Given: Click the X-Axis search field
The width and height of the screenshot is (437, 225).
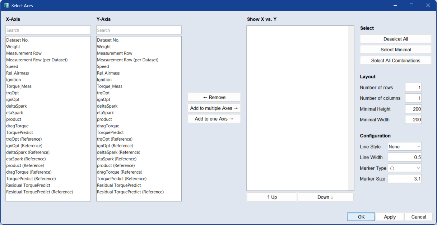Looking at the screenshot, I should click(48, 30).
